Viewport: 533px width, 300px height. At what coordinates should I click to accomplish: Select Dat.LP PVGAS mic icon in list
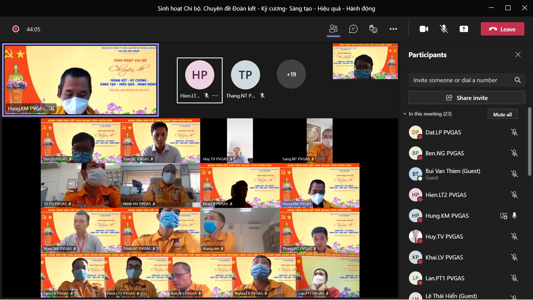click(x=514, y=132)
